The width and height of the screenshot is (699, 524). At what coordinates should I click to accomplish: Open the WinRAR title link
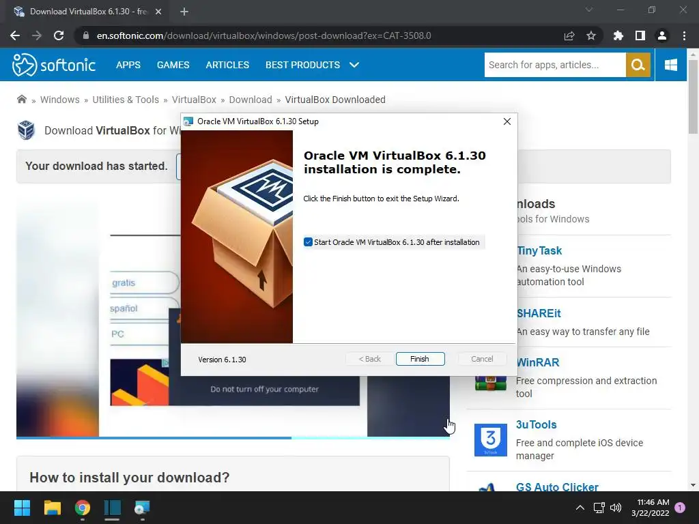538,362
